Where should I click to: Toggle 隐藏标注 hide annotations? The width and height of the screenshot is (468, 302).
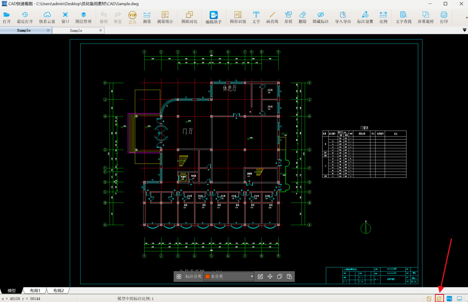[321, 18]
